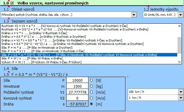The image size is (184, 112).
Task: Click the Koncová rychlost row label
Action: 18,98
